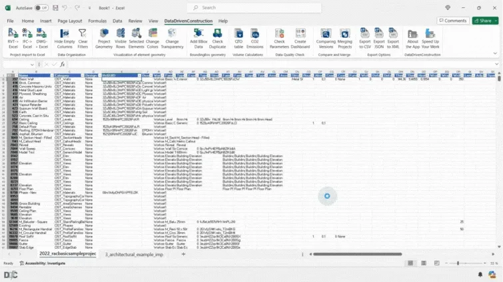Open the Help tab
This screenshot has height=282, width=503.
(x=223, y=21)
